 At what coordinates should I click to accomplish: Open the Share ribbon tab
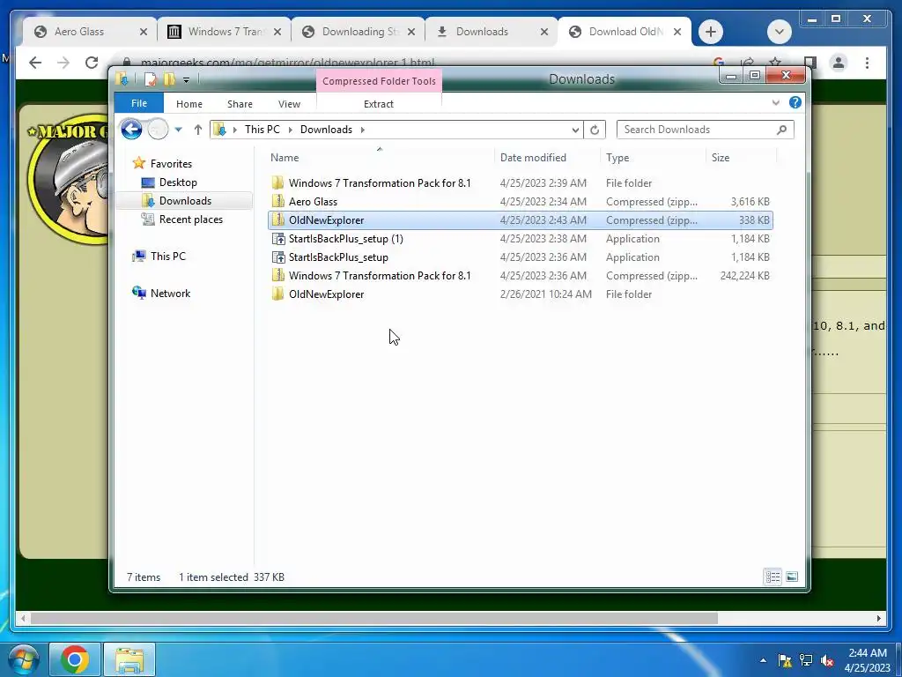pyautogui.click(x=240, y=104)
